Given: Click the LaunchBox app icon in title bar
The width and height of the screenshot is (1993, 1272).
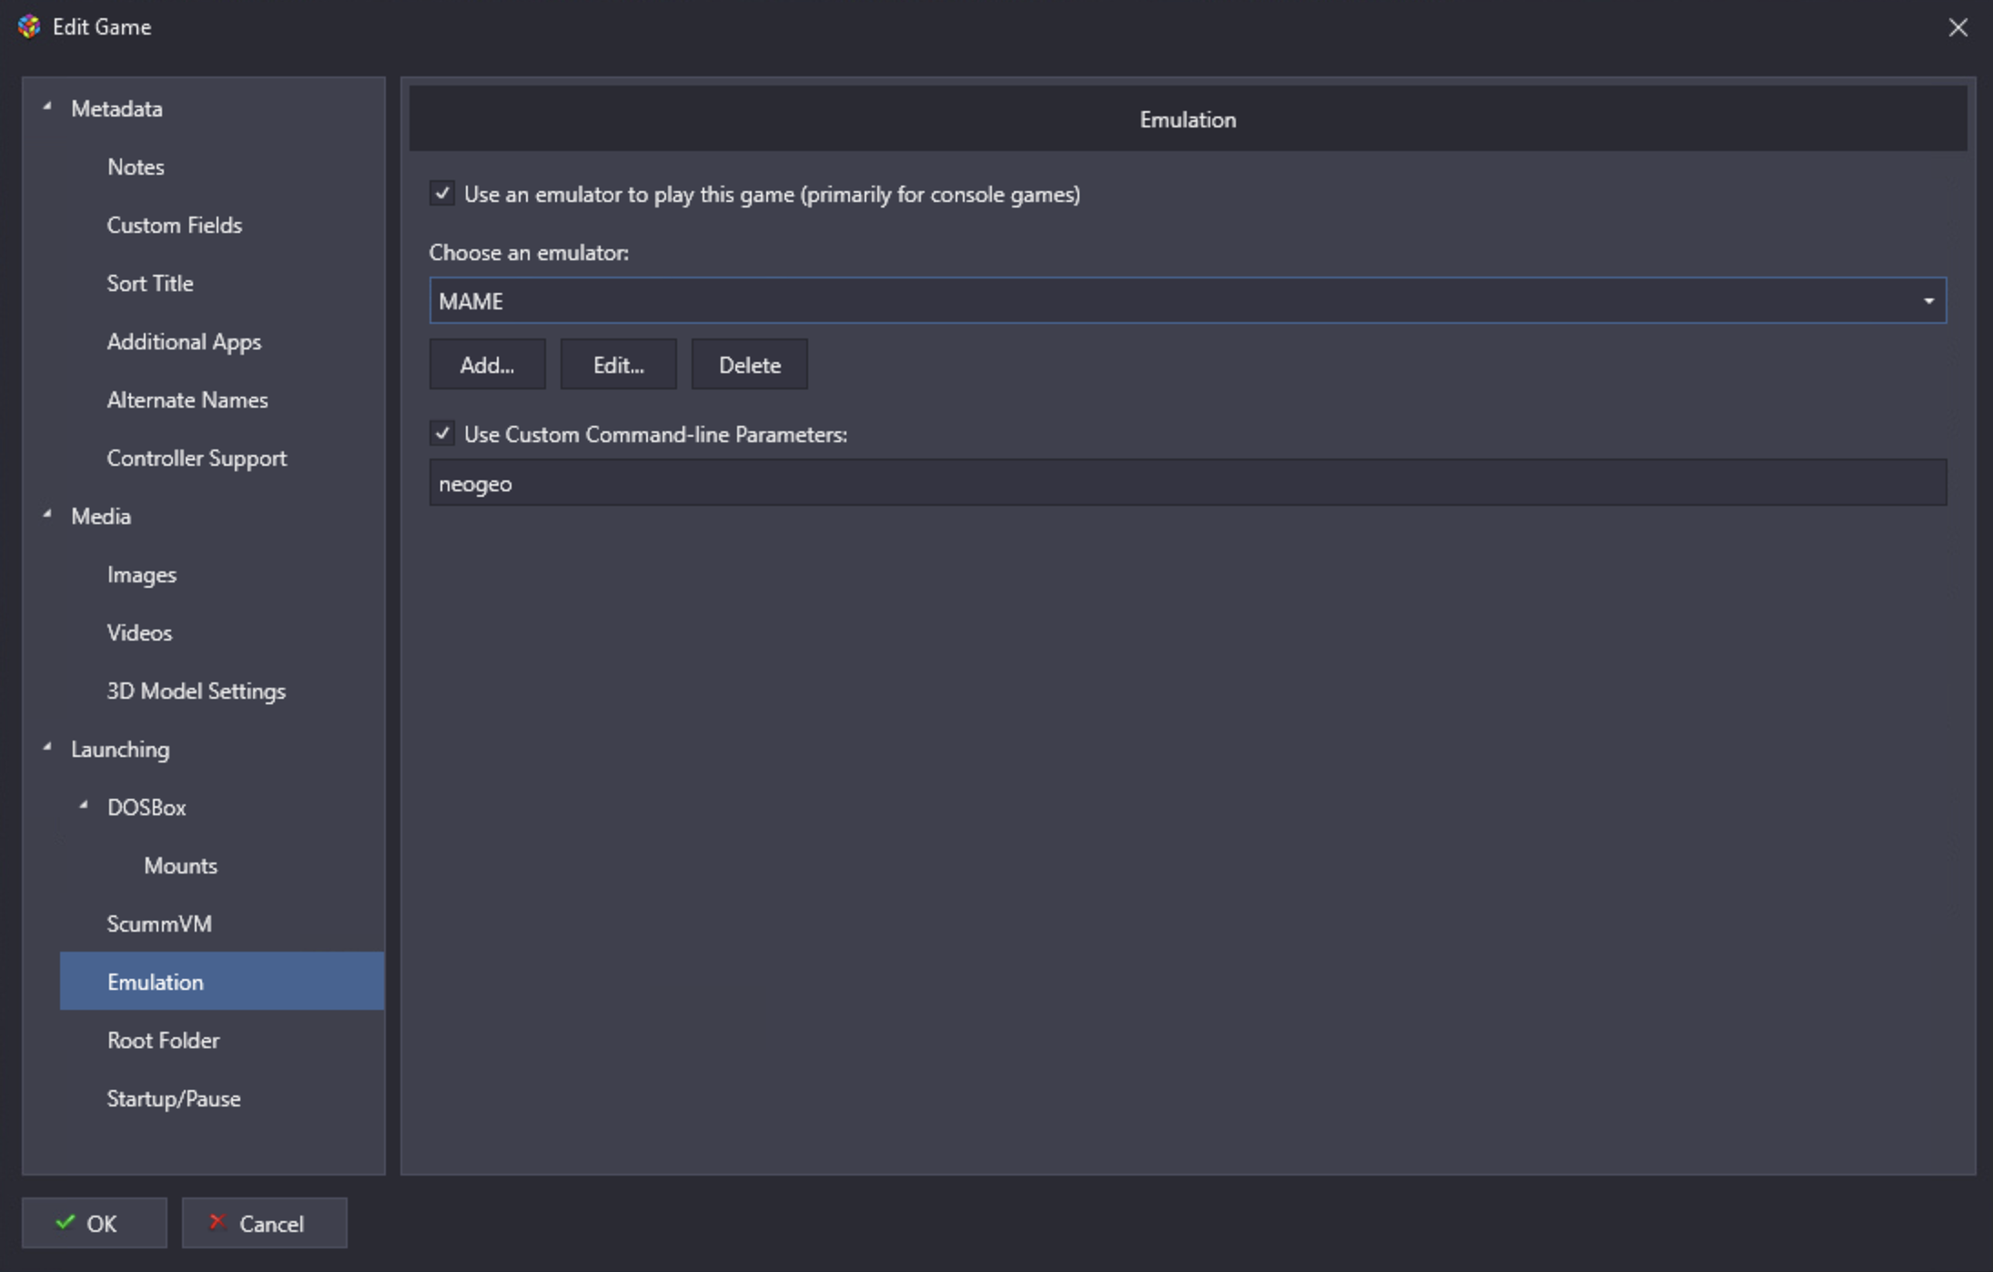Looking at the screenshot, I should (x=29, y=26).
